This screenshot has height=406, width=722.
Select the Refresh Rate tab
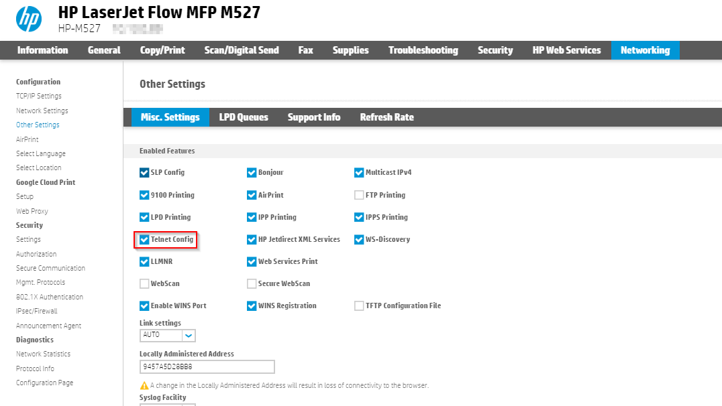pos(386,117)
